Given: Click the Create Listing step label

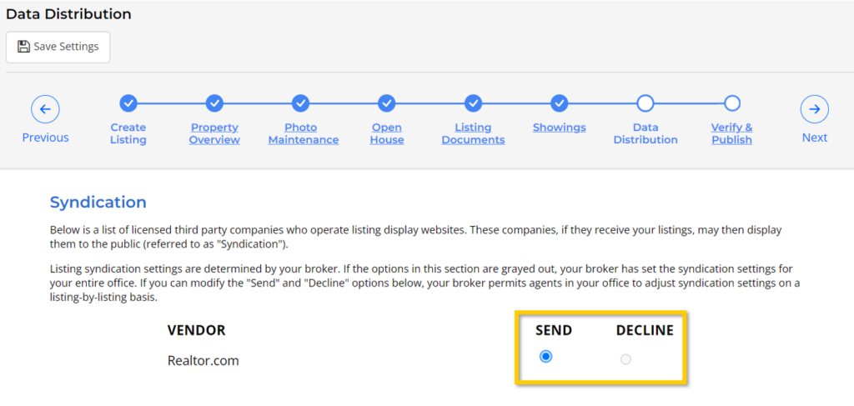Looking at the screenshot, I should pyautogui.click(x=128, y=133).
